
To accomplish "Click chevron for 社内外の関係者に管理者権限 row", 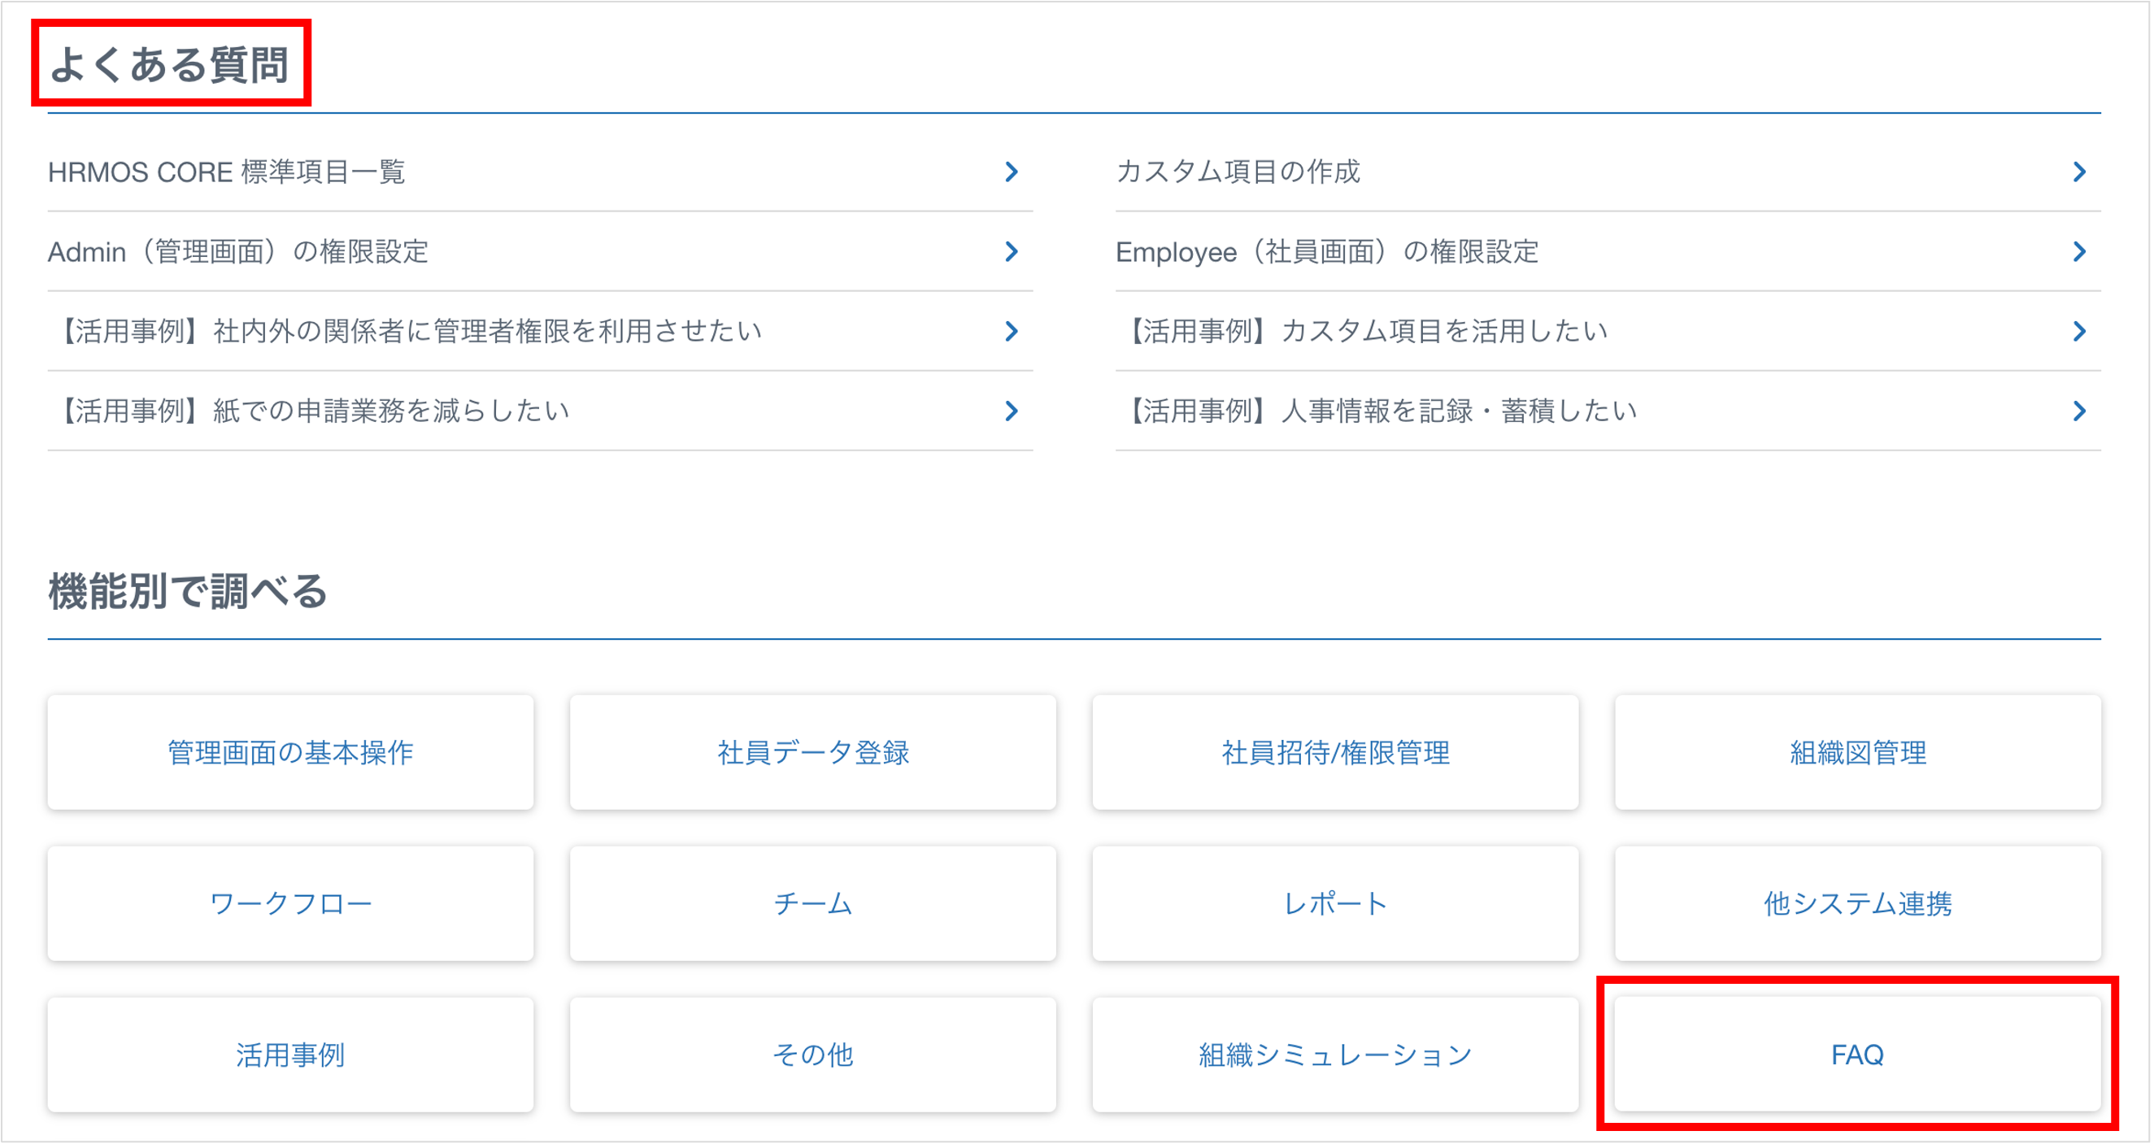I will pyautogui.click(x=1011, y=331).
